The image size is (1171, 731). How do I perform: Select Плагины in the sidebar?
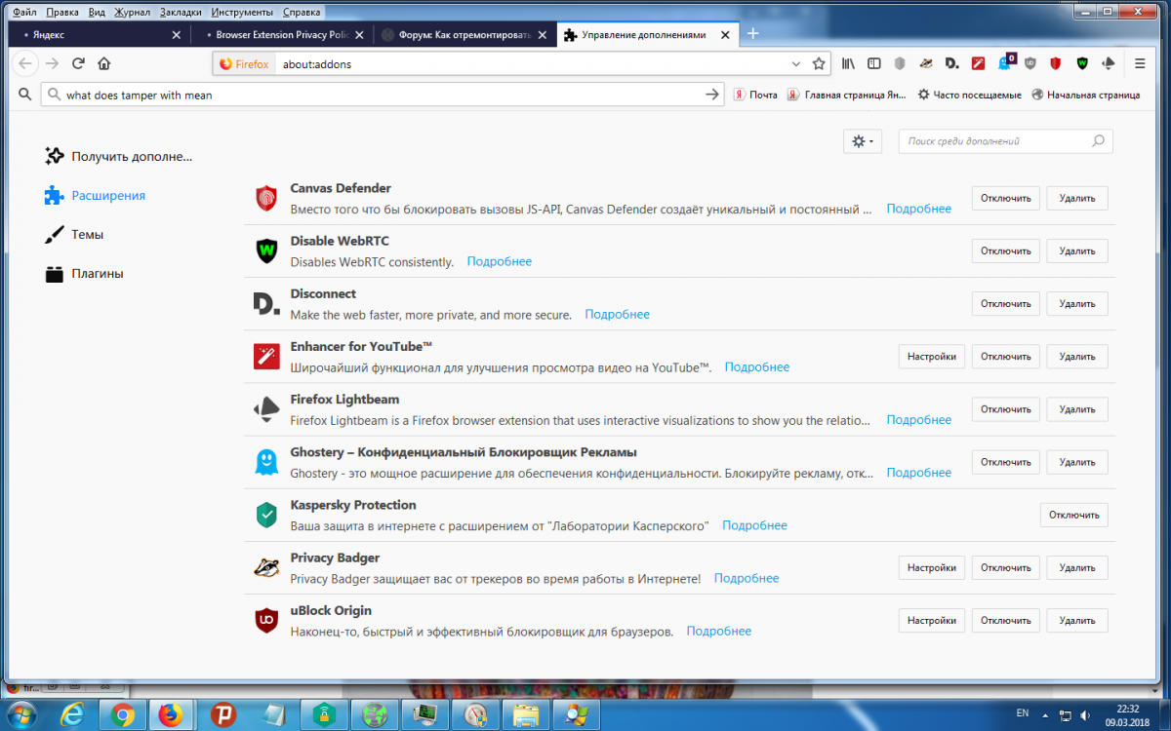coord(85,274)
